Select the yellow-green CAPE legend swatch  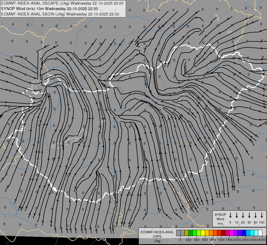click(x=199, y=233)
